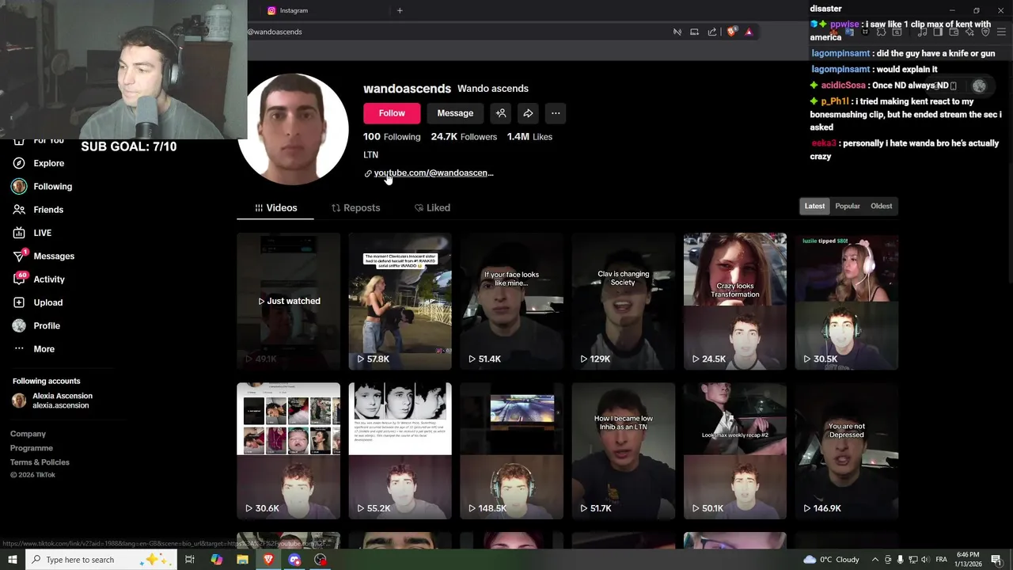The image size is (1013, 570).
Task: Open the video with 57.8K views
Action: click(x=400, y=301)
